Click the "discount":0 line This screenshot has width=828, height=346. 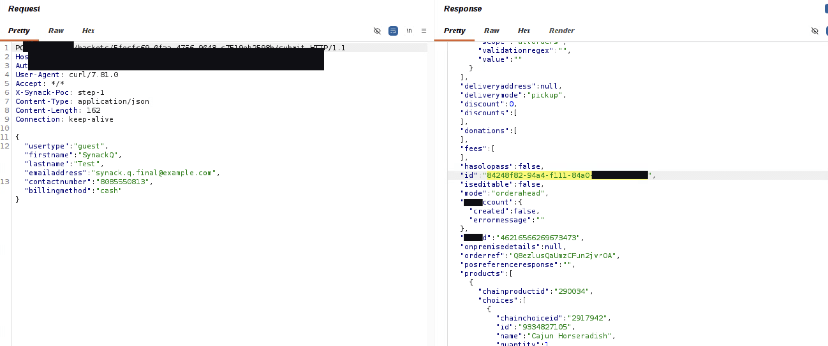pos(489,104)
